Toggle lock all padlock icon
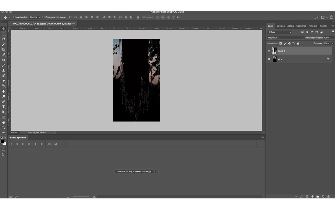Image resolution: width=335 pixels, height=209 pixels. [x=298, y=43]
